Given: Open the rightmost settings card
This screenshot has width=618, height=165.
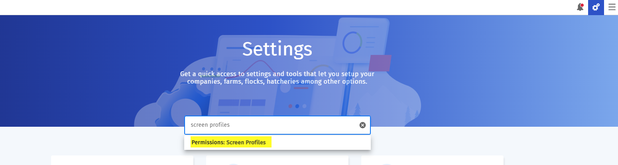Looking at the screenshot, I should 432,160.
